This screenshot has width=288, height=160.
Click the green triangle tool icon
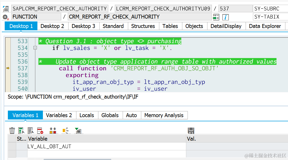coord(78,131)
